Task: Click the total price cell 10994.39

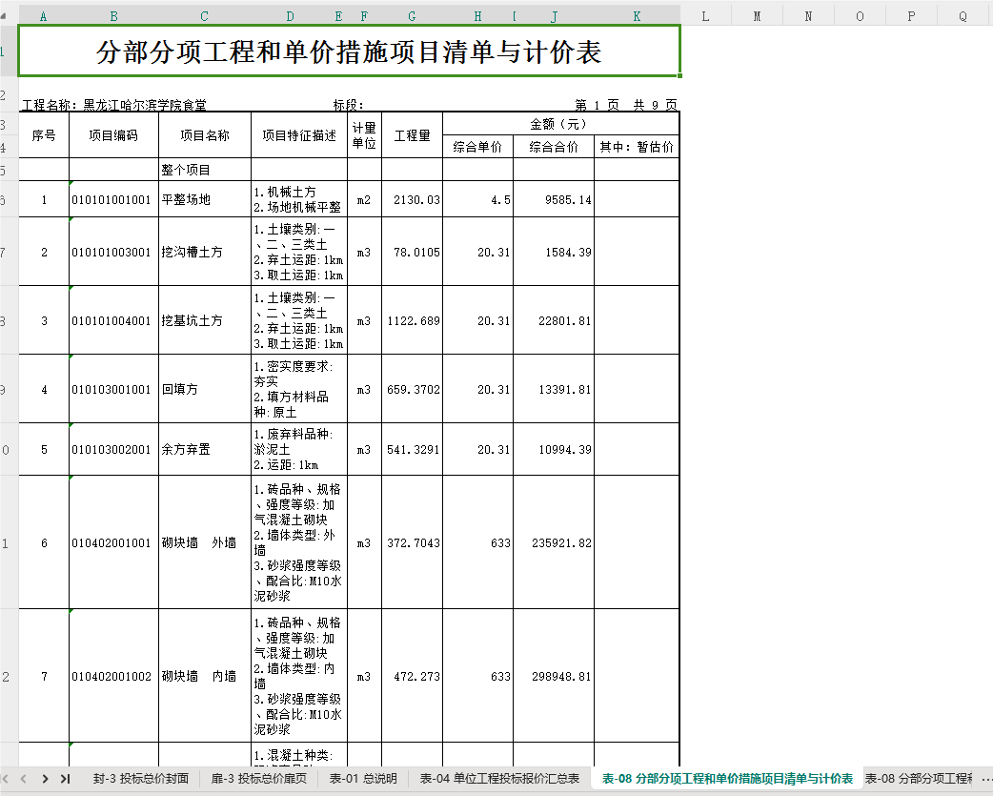Action: (554, 450)
